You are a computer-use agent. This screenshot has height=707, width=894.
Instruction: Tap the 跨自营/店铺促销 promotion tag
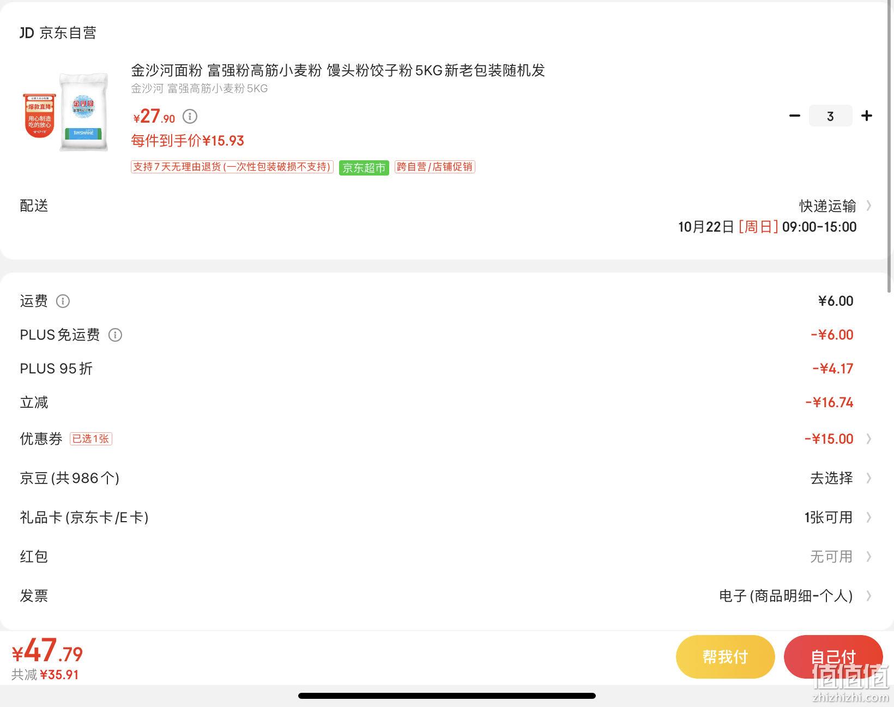pos(434,167)
